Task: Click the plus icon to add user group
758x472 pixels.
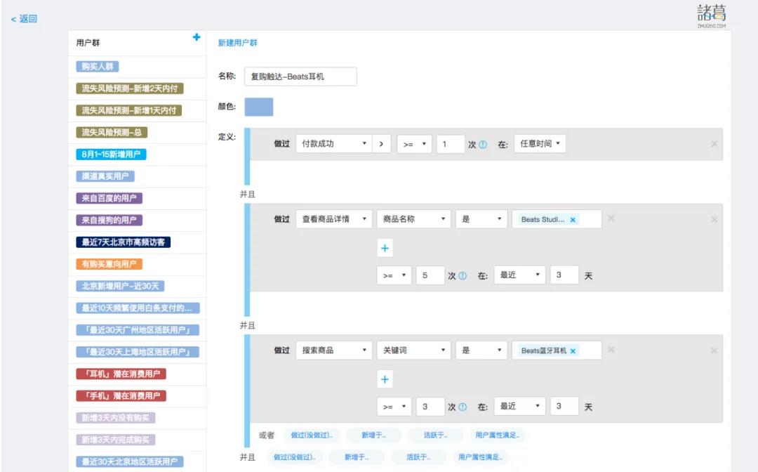Action: pyautogui.click(x=197, y=37)
